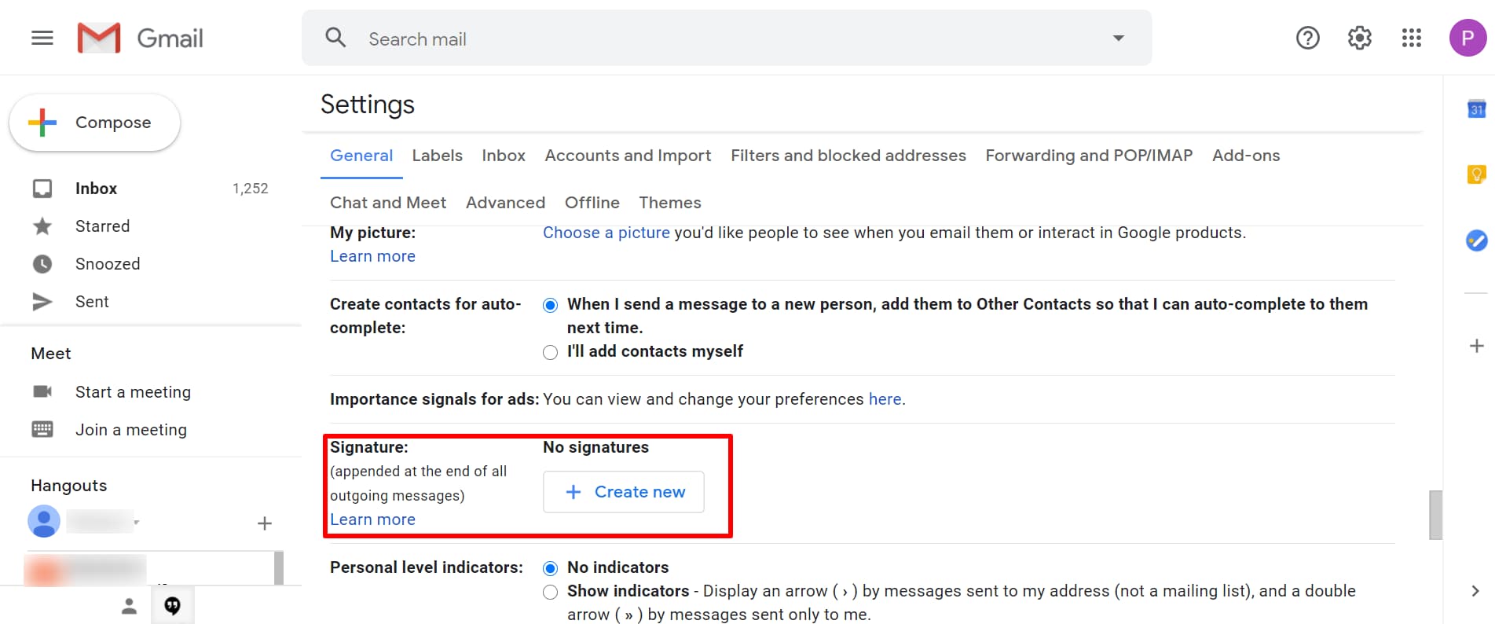The height and width of the screenshot is (624, 1495).
Task: Click the settings page vertical scrollbar
Action: 1435,515
